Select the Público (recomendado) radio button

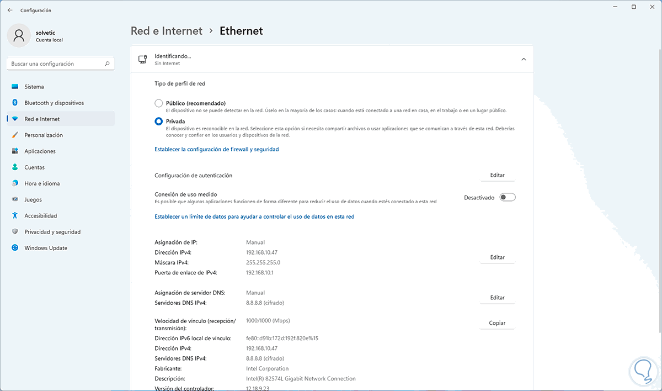[x=159, y=103]
